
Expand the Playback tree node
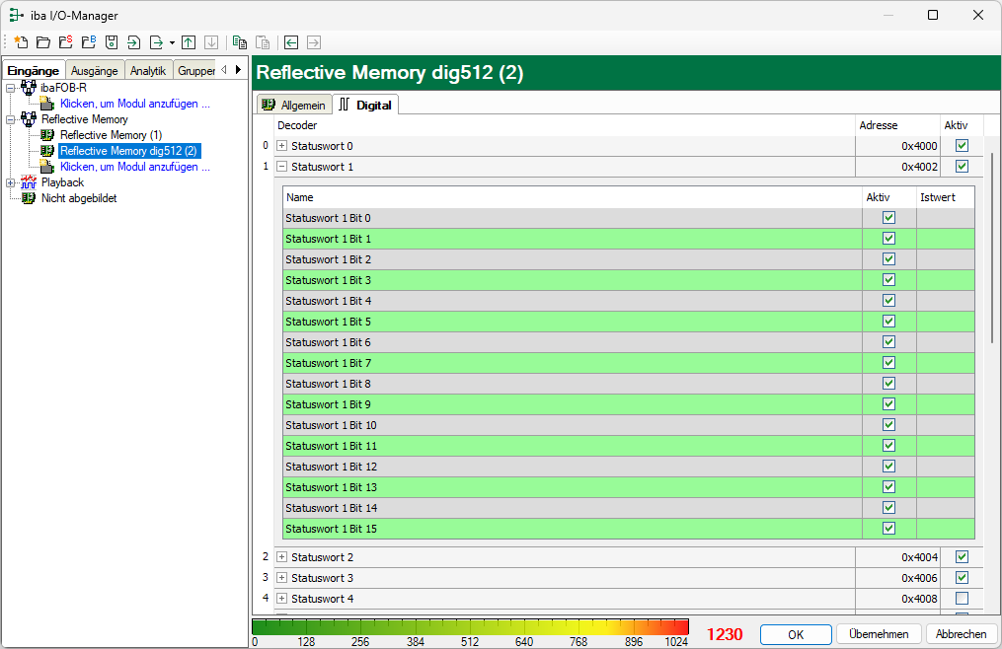pyautogui.click(x=11, y=182)
